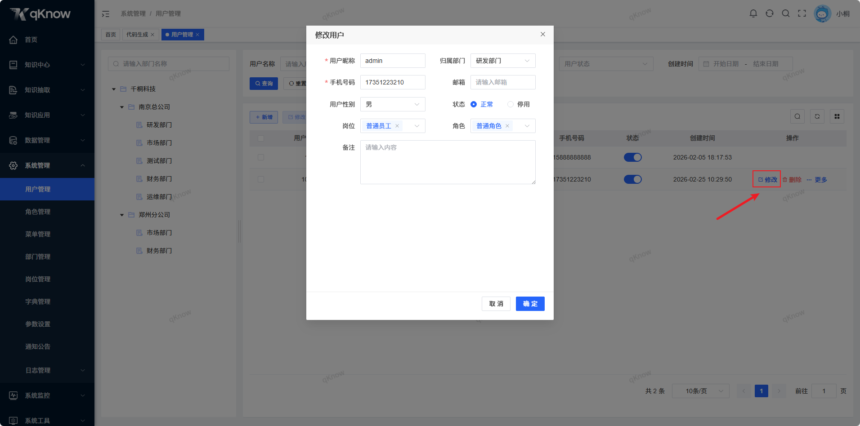Toggle status switch for 15888888888 row

(x=633, y=157)
